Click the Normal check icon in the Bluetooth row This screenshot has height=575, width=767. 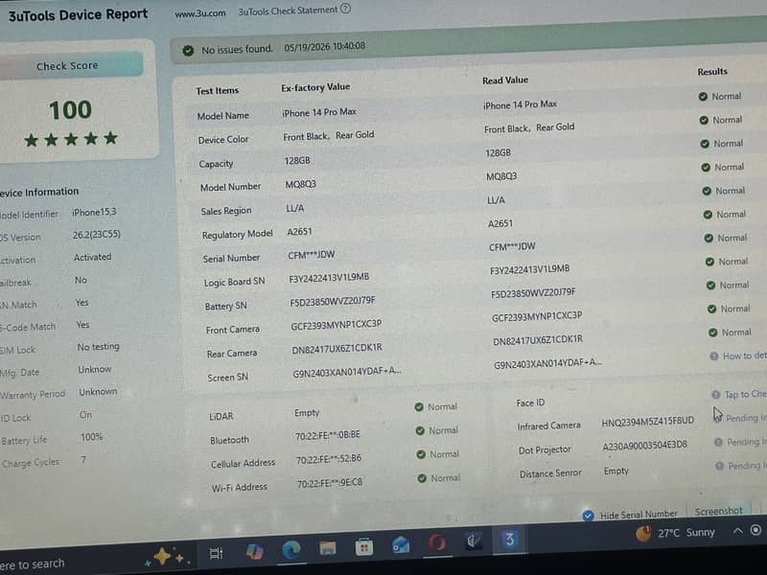click(x=420, y=430)
